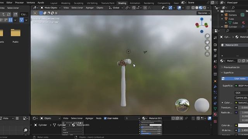
Task: Open the Modo Objeto mode dropdown
Action: coord(51,8)
